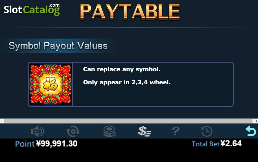The image size is (258, 162).
Task: Click 'Can replace any symbol.' text
Action: click(x=122, y=69)
